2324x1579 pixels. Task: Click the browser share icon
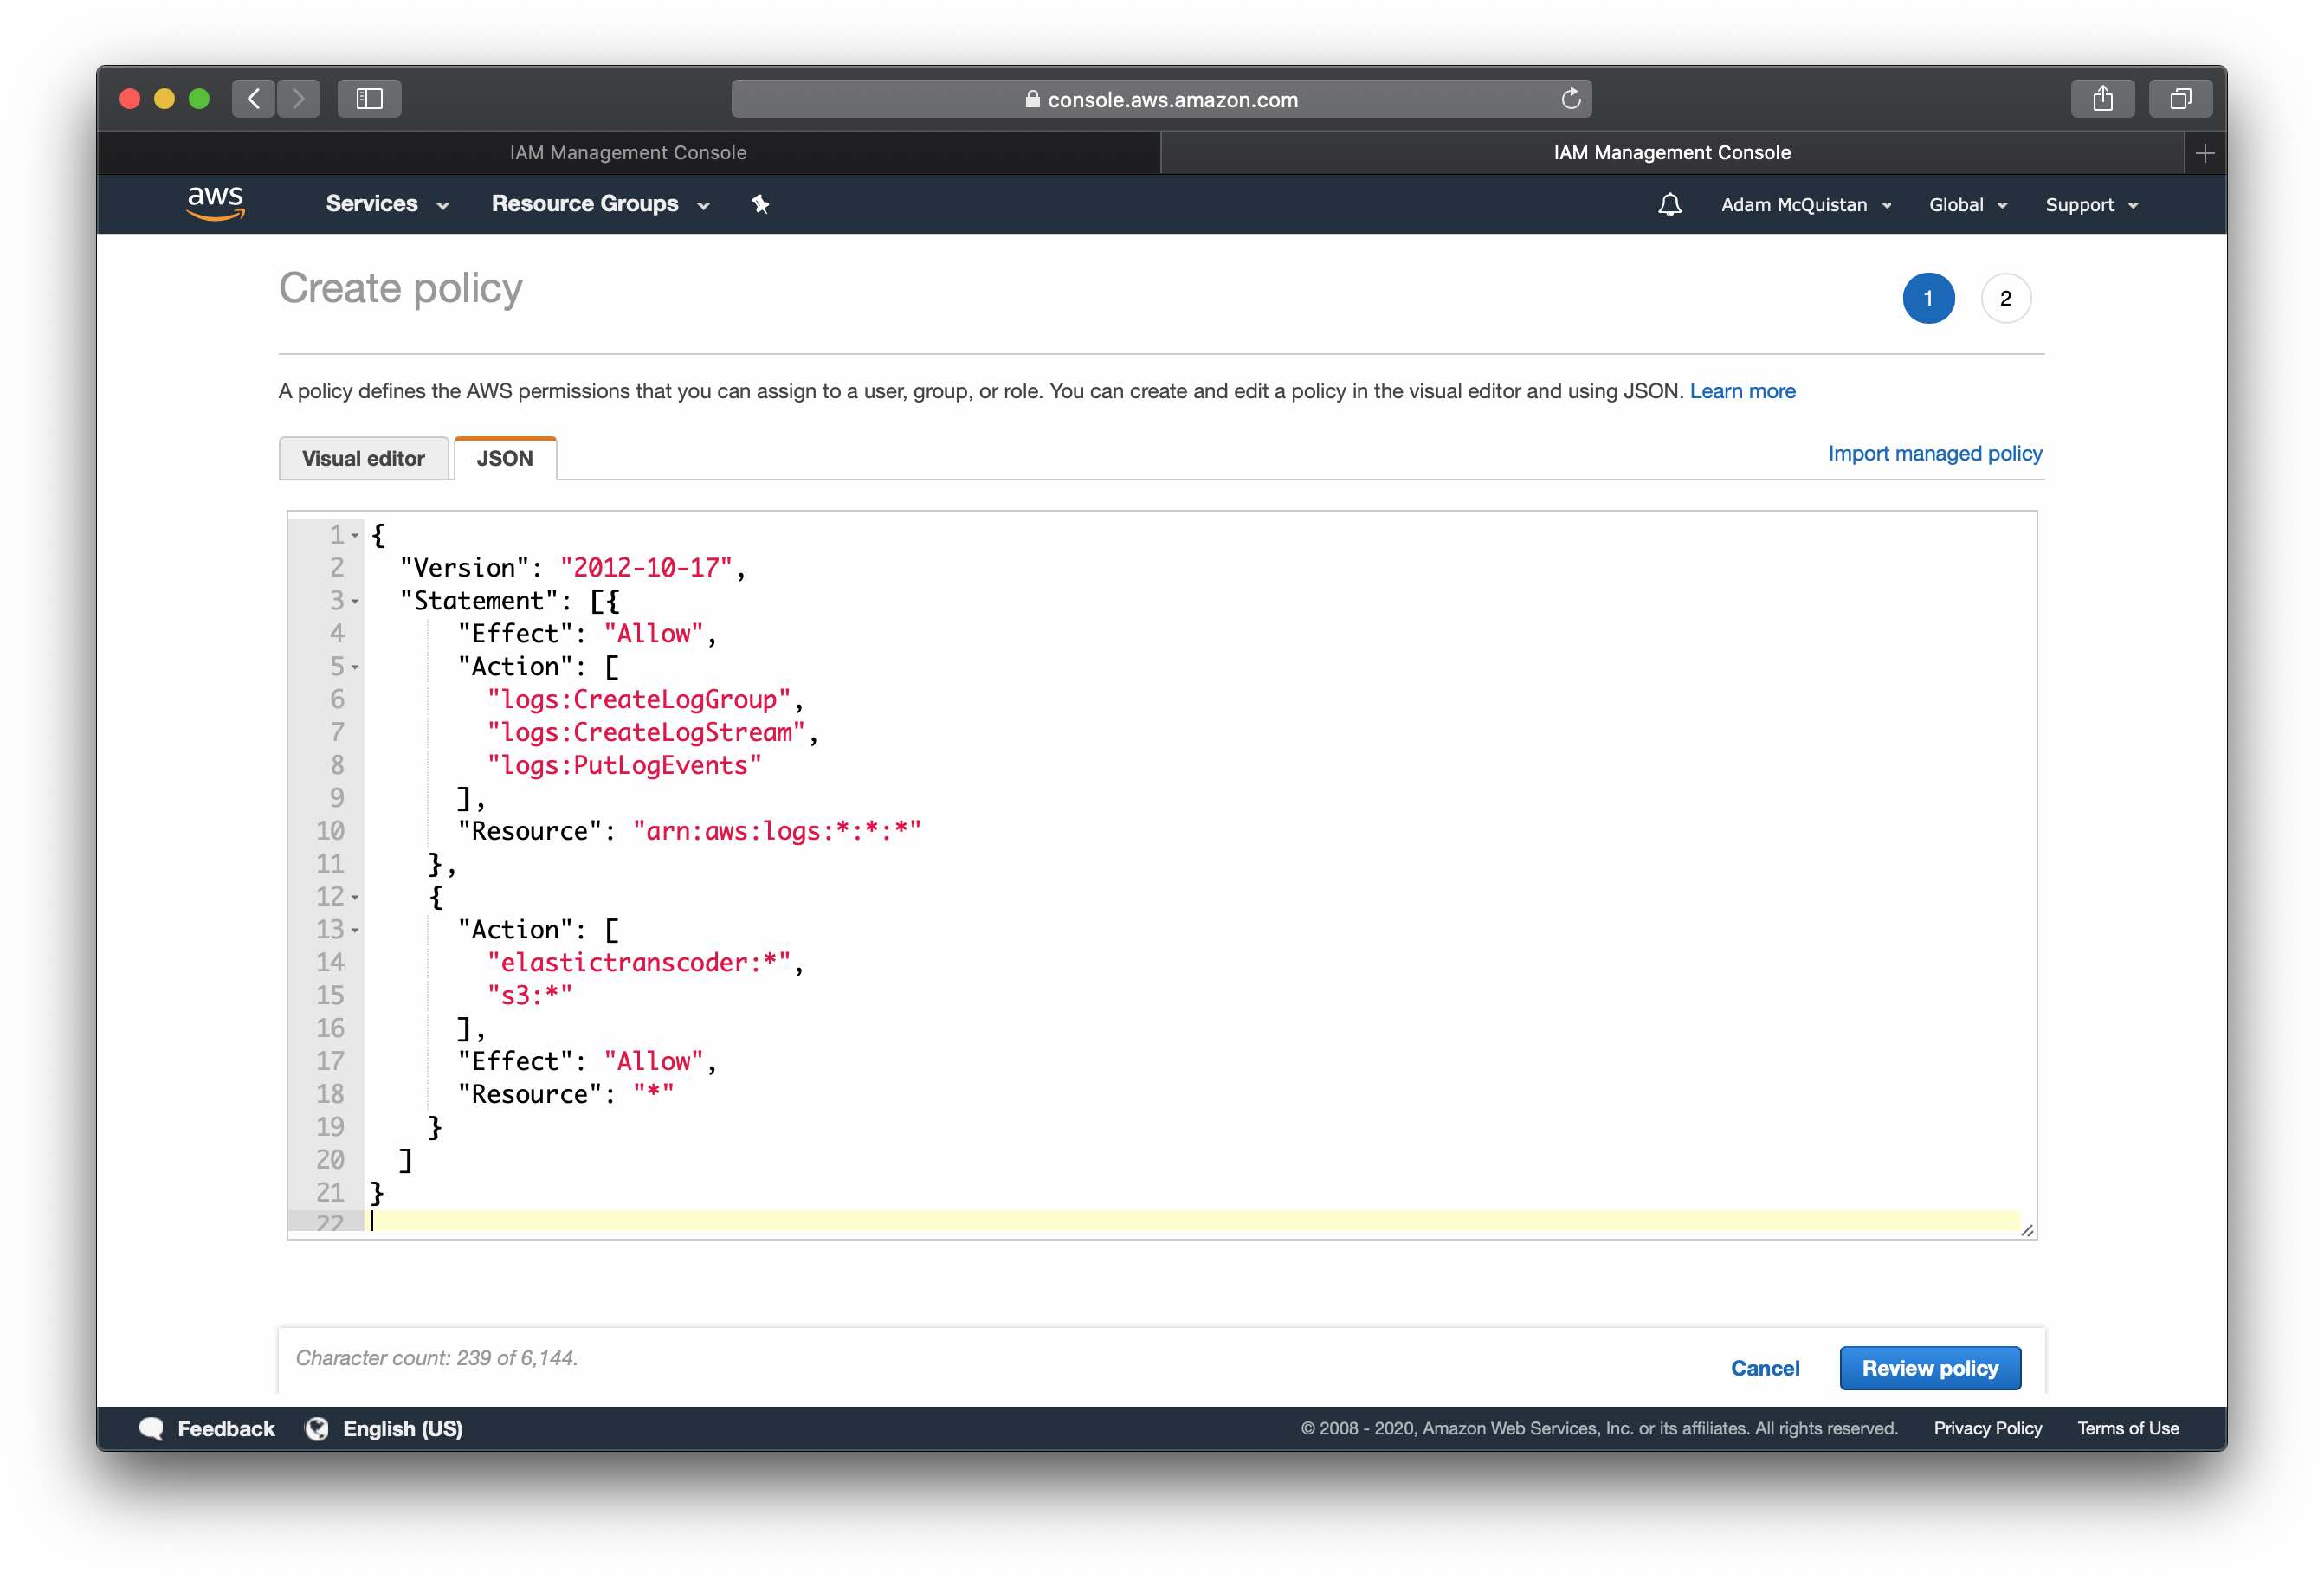point(2104,99)
